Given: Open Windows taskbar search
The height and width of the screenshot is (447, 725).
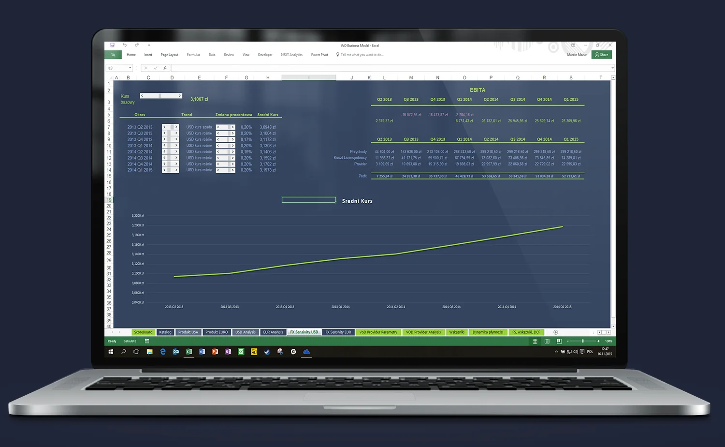Looking at the screenshot, I should click(x=124, y=352).
